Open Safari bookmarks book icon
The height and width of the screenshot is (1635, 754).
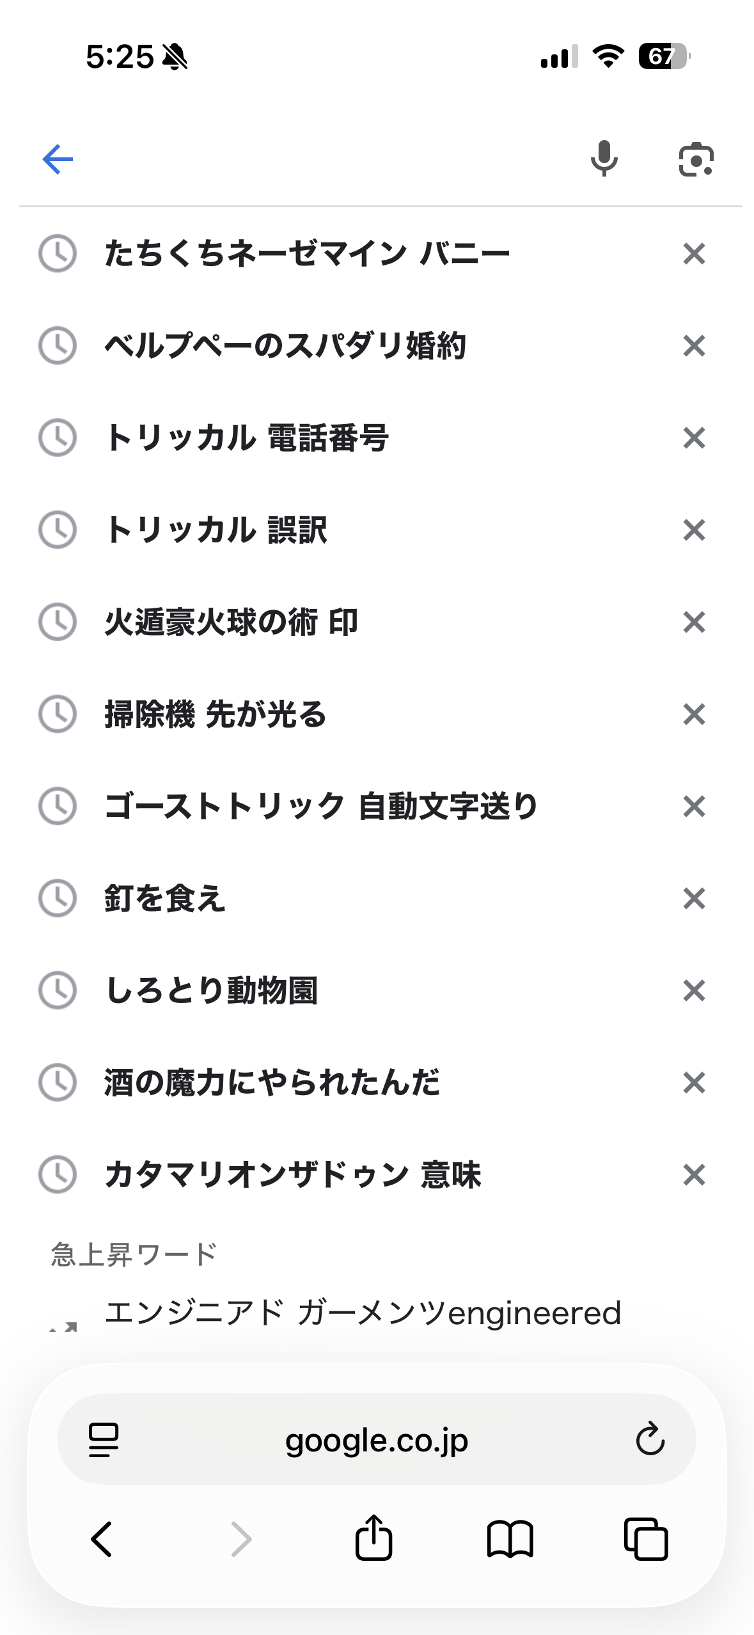pyautogui.click(x=510, y=1538)
